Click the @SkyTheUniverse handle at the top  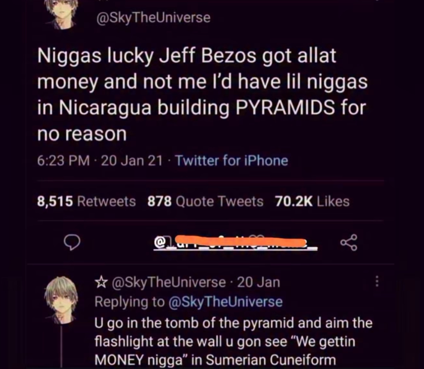tap(153, 18)
